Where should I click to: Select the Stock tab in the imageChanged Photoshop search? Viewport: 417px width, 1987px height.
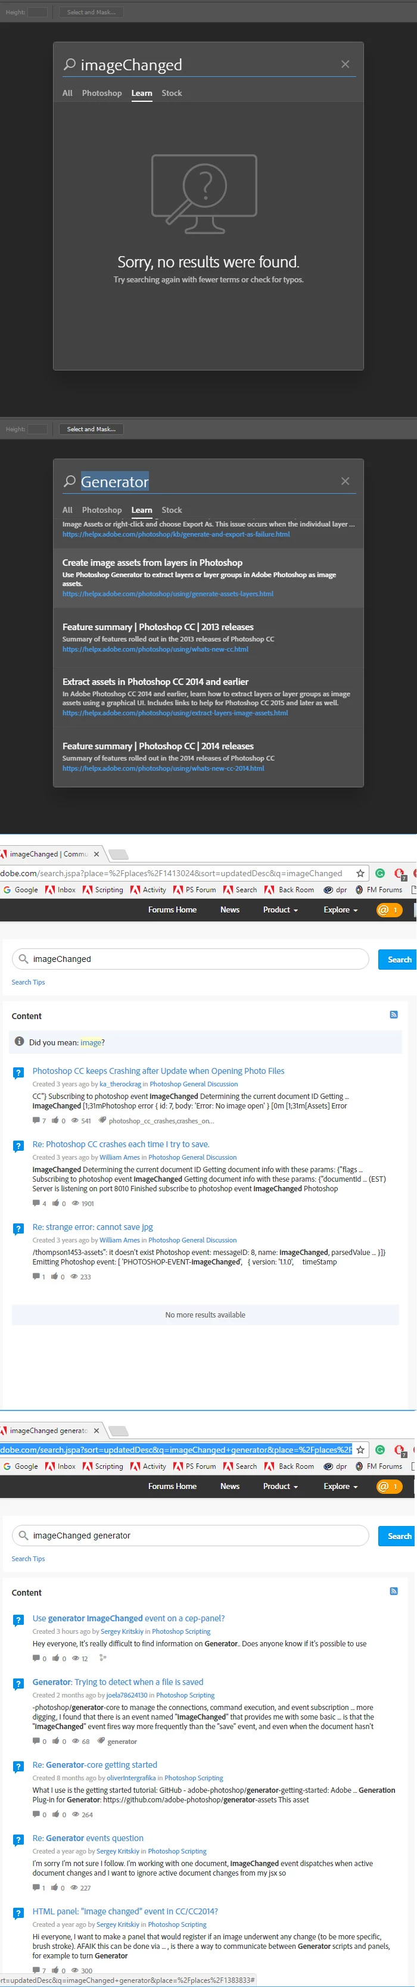pos(172,94)
